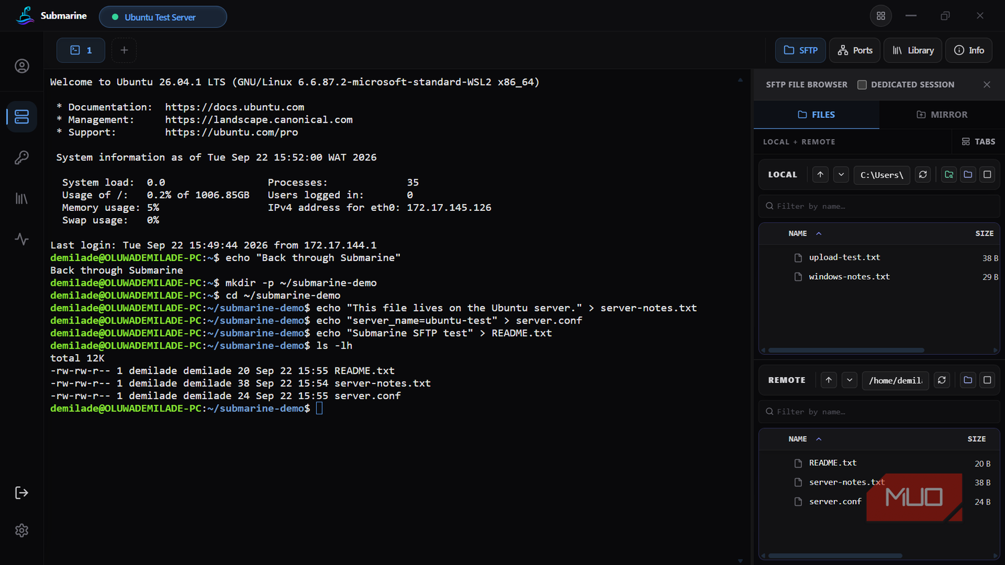Close the SFTP File Browser panel
Viewport: 1005px width, 565px height.
pos(987,84)
